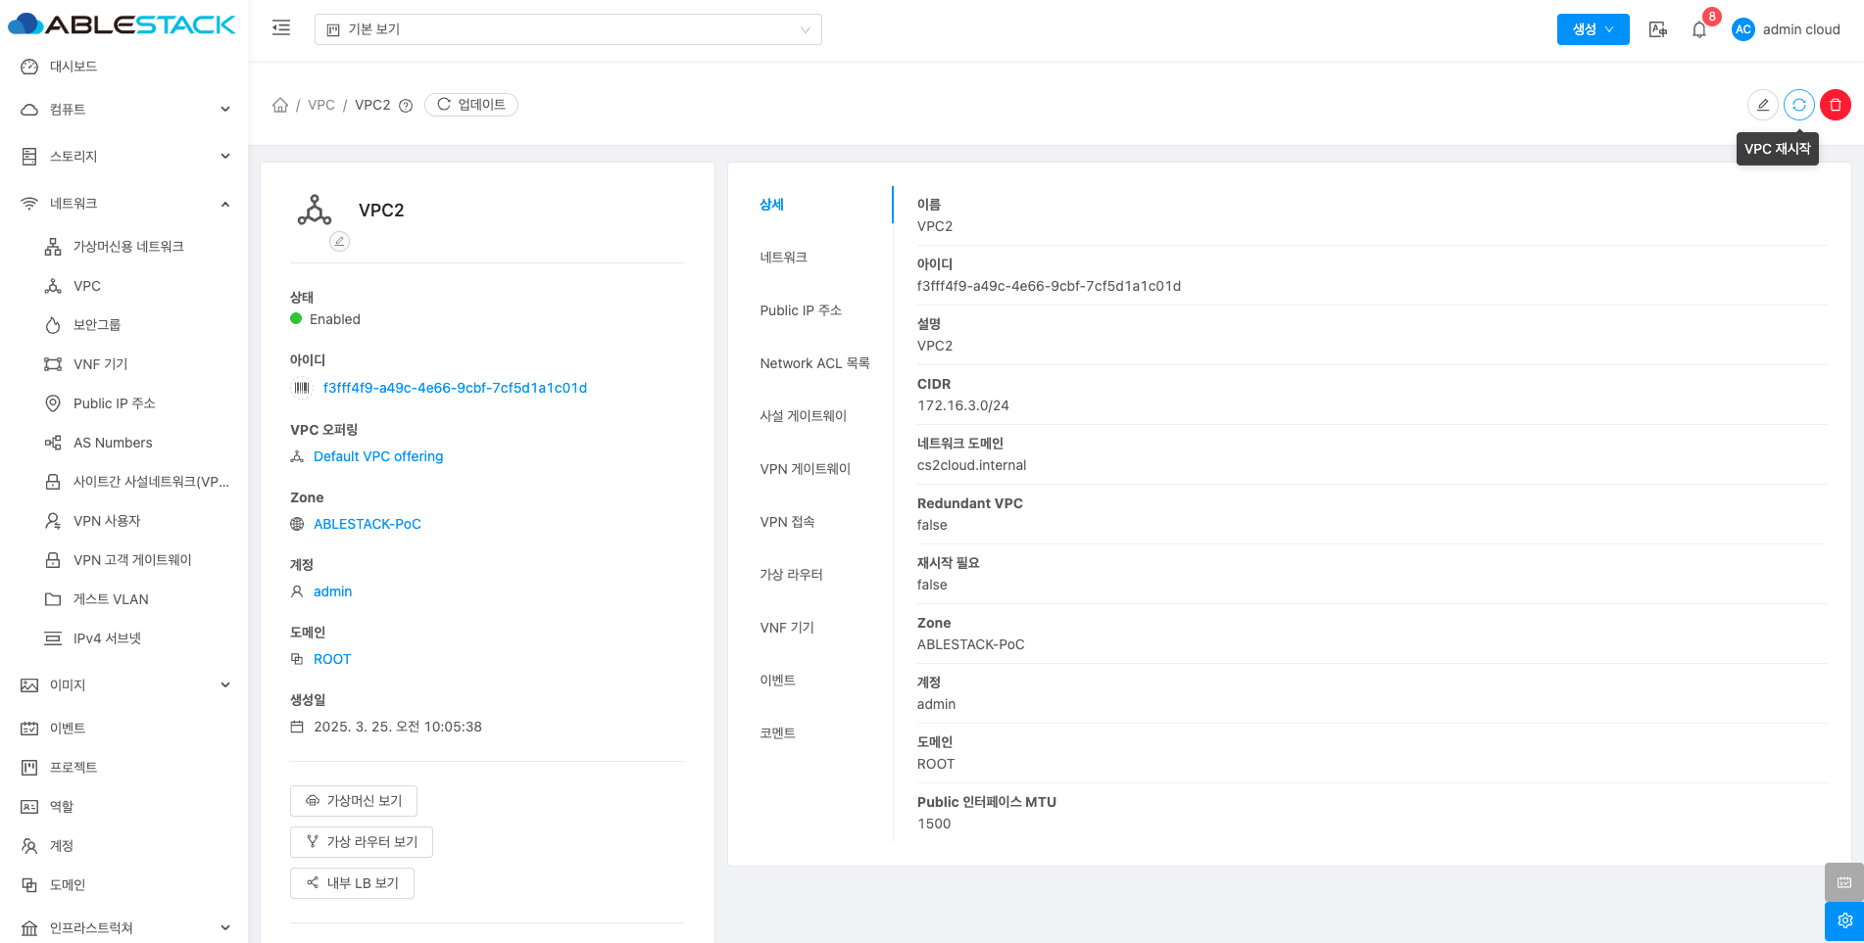Click the VPC restart icon
Viewport: 1864px width, 943px height.
[x=1798, y=105]
